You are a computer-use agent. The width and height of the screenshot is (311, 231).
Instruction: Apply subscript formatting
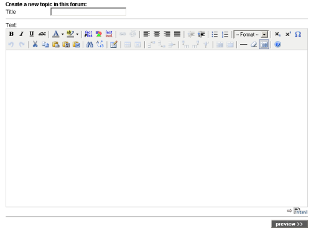[x=277, y=34]
